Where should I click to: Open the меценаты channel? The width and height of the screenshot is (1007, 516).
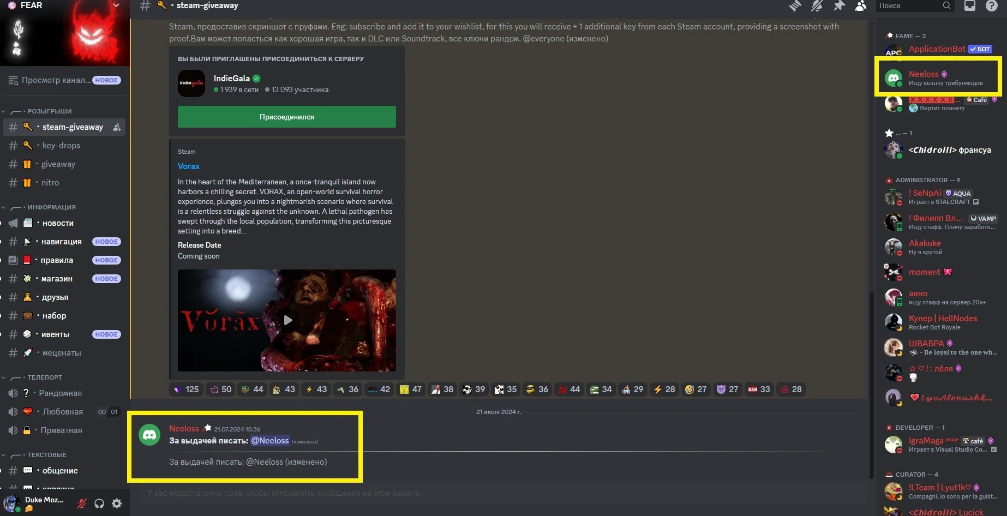pyautogui.click(x=64, y=353)
